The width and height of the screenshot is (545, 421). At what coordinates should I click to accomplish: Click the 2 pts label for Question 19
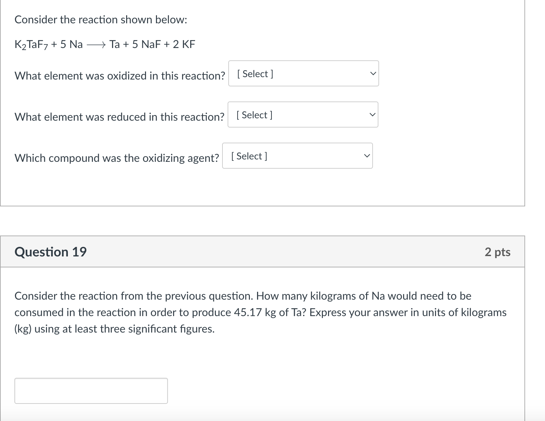click(498, 252)
